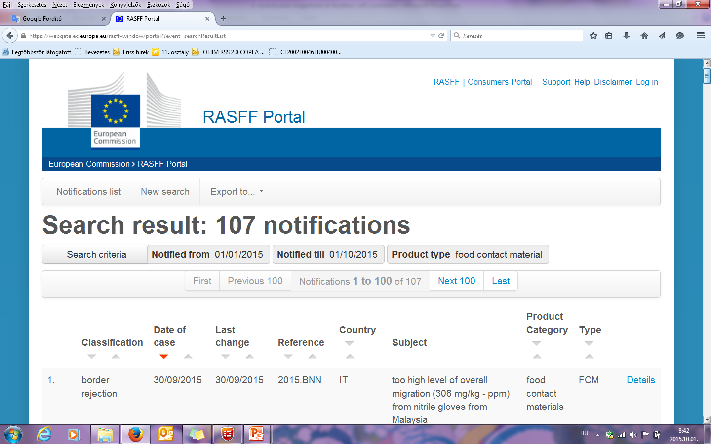Open the Windows Start button
Viewport: 711px width, 444px height.
pyautogui.click(x=13, y=434)
